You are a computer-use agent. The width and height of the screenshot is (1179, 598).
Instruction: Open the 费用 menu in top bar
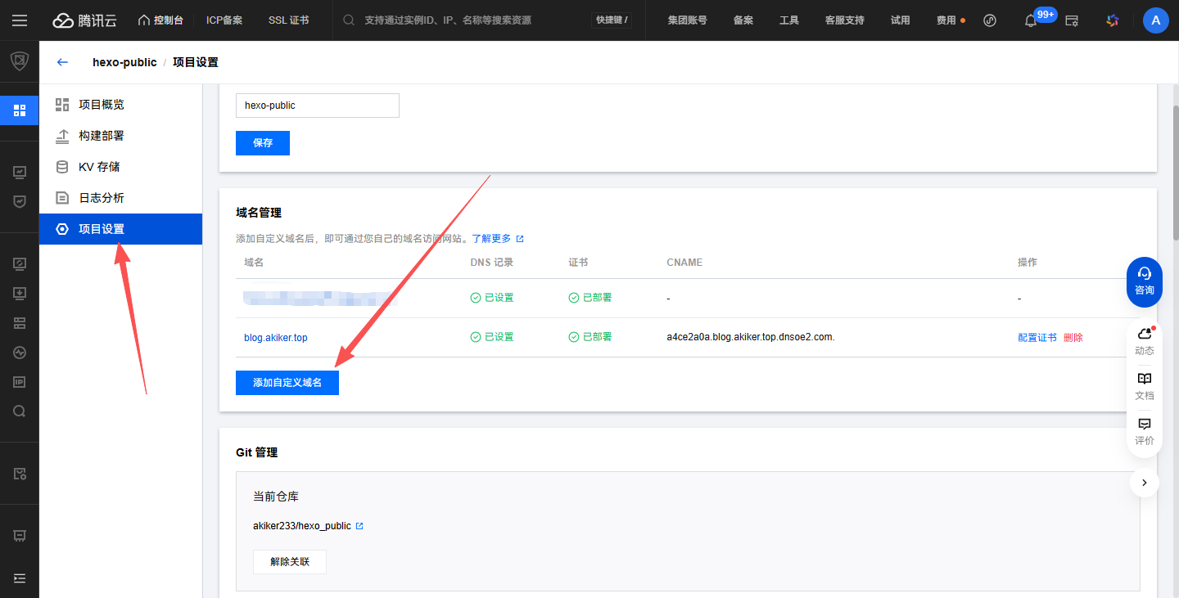tap(946, 20)
